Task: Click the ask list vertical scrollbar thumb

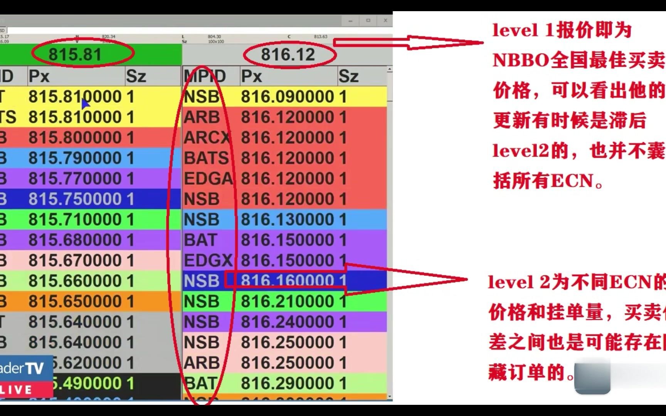Action: (x=390, y=87)
